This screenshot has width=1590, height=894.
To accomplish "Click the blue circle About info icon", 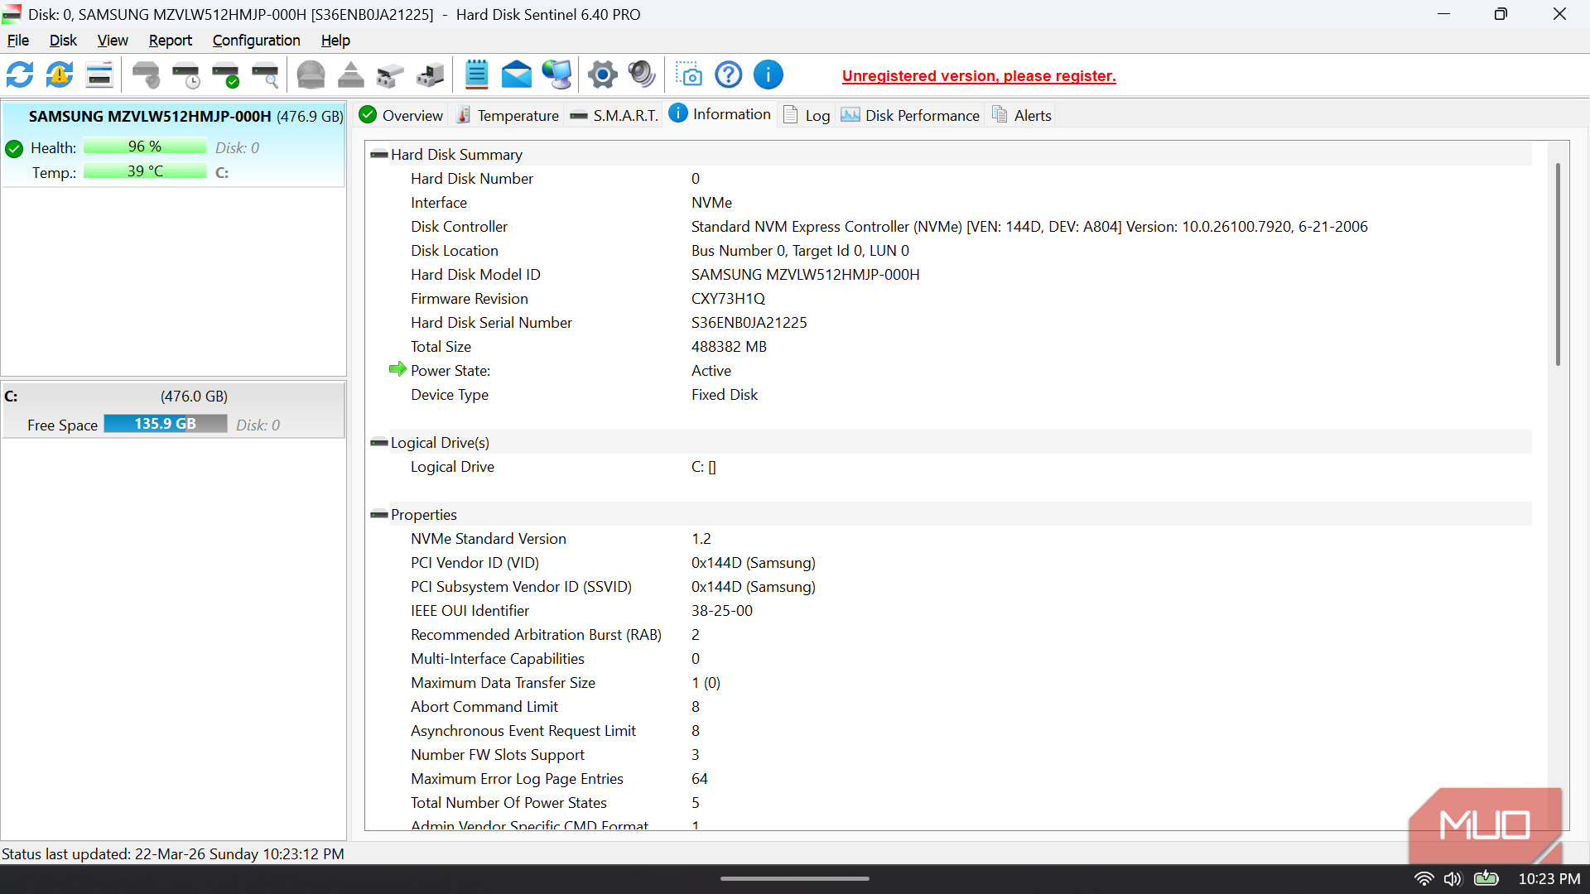I will click(x=768, y=75).
